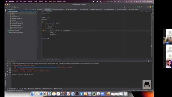Image resolution: width=172 pixels, height=97 pixels.
Task: Toggle Structure side tab on left edge
Action: click(x=5, y=76)
